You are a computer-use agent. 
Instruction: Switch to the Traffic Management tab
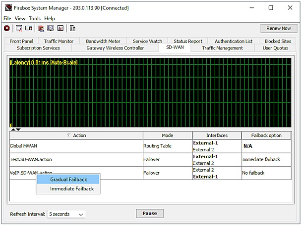pyautogui.click(x=223, y=48)
